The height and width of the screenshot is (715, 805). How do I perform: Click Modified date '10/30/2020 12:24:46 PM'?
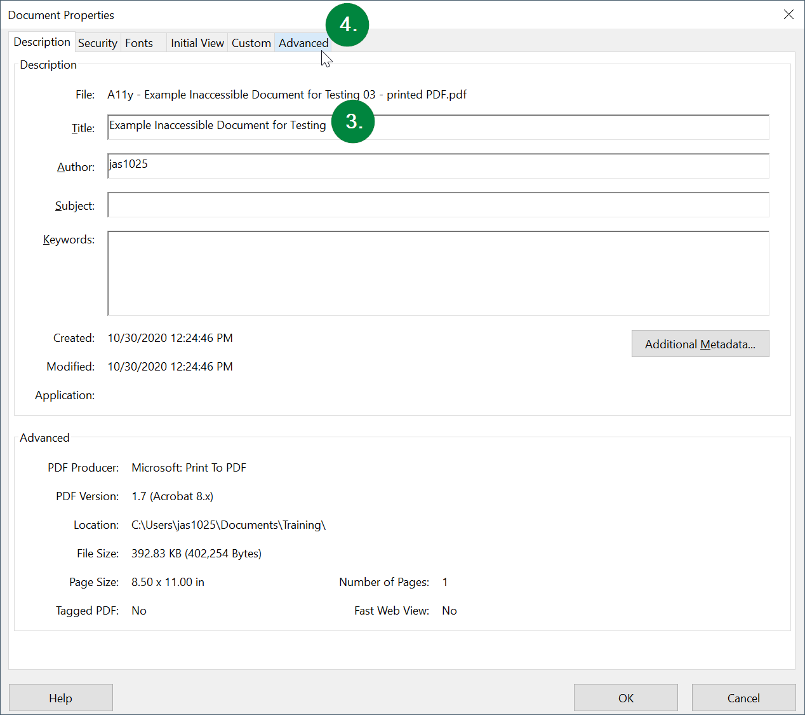coord(170,367)
